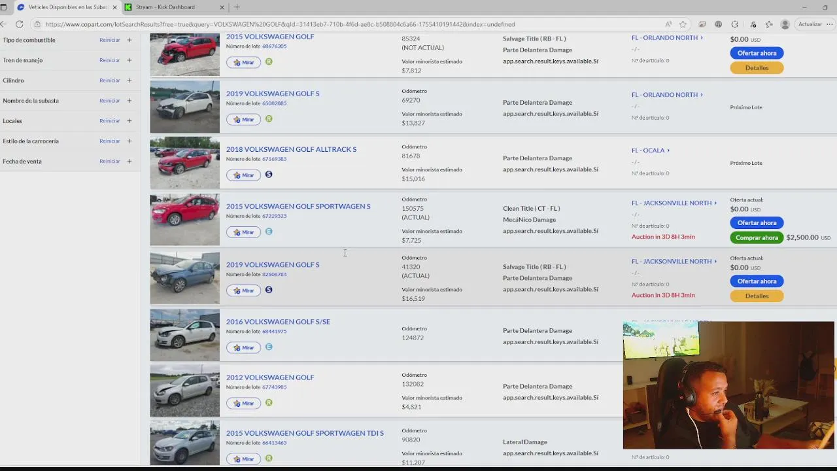Watch the 2016 Golf S/SE with Mirar
This screenshot has width=837, height=471.
pyautogui.click(x=243, y=347)
